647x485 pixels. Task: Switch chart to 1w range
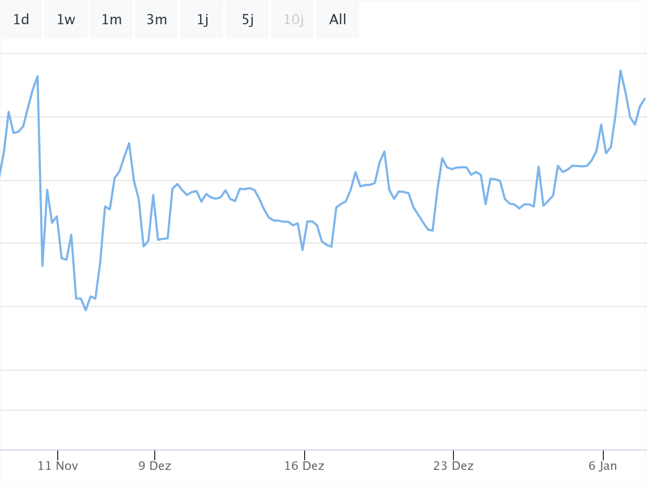(x=66, y=20)
